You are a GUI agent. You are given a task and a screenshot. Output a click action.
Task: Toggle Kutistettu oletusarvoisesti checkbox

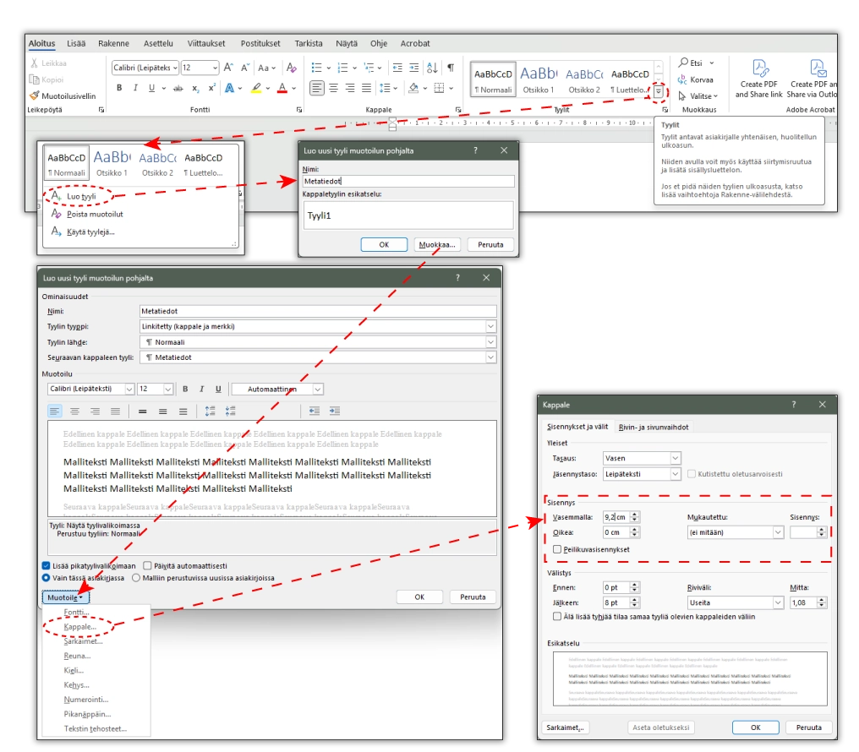click(692, 474)
